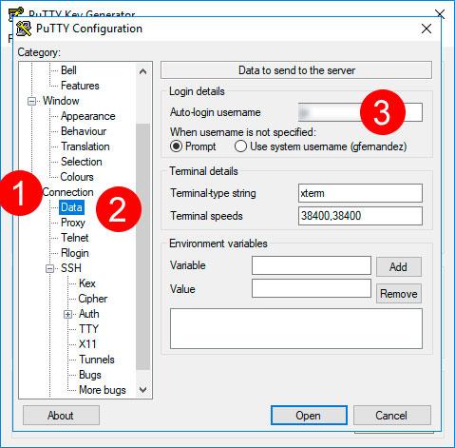Open Cipher settings under SSH

pyautogui.click(x=93, y=299)
